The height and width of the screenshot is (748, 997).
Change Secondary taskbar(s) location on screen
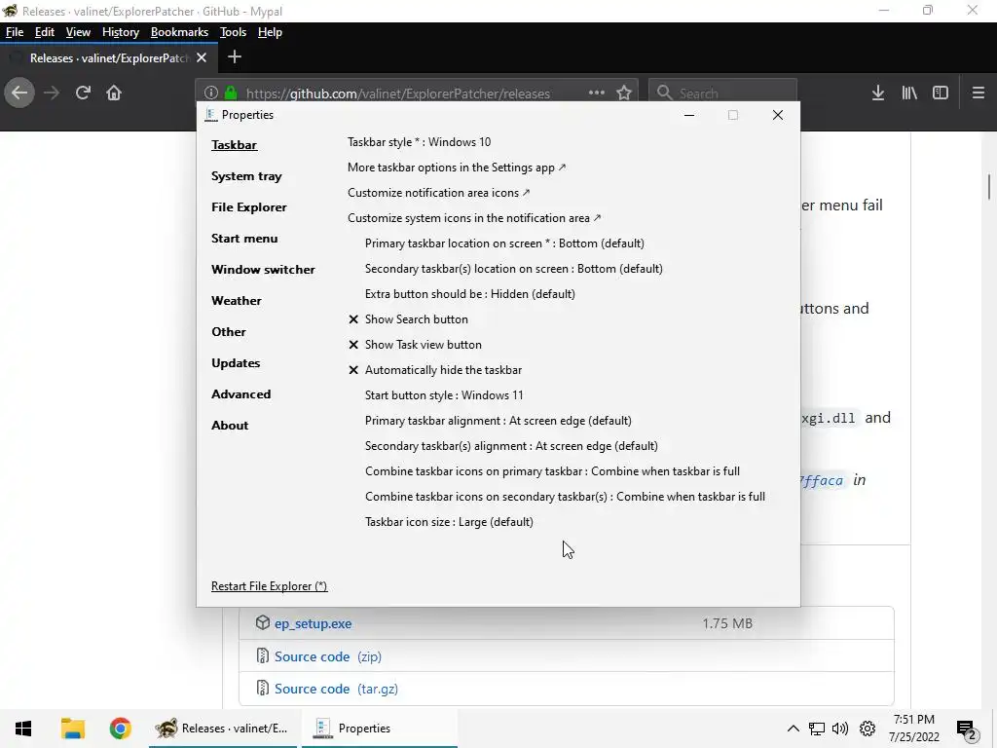click(514, 269)
